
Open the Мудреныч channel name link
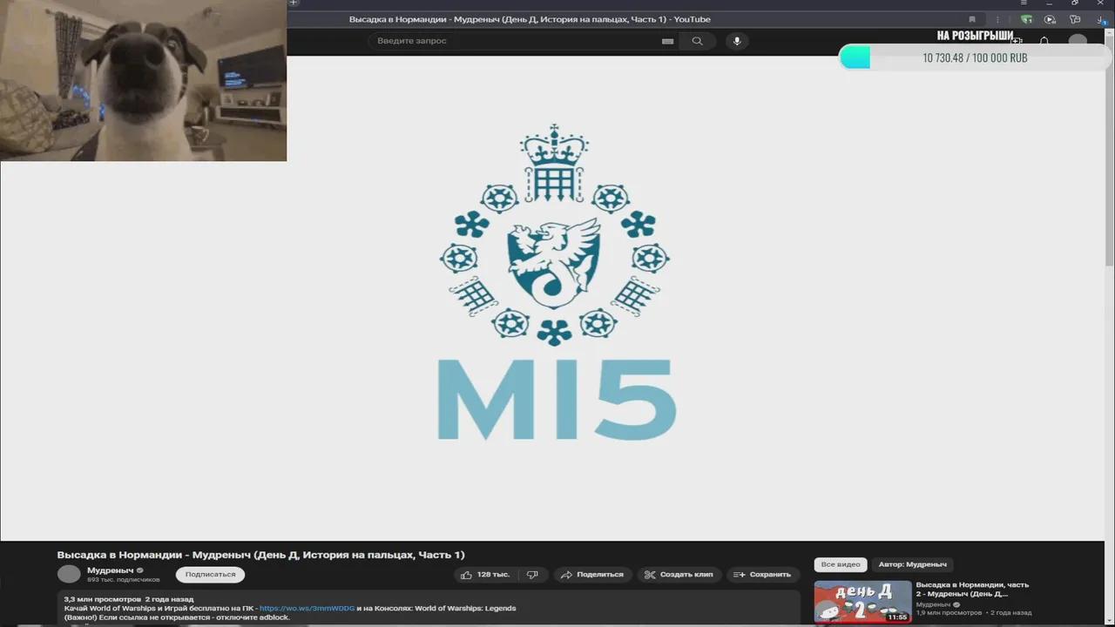(110, 570)
